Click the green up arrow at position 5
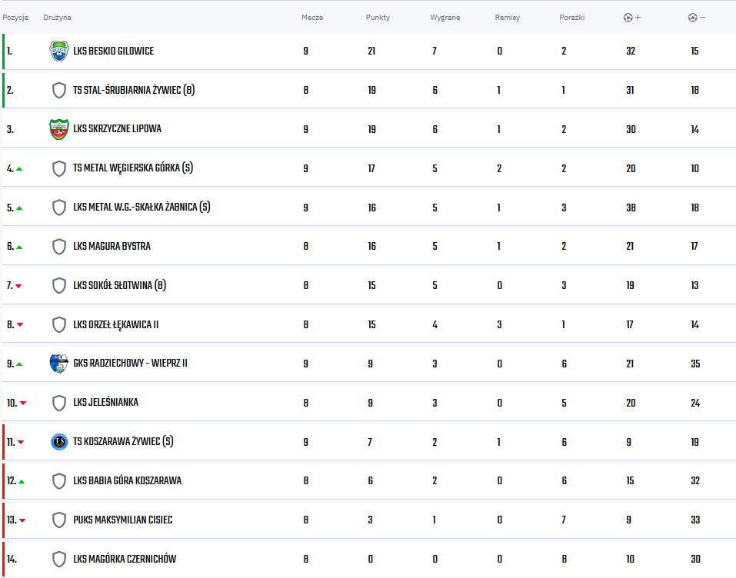 tap(19, 208)
